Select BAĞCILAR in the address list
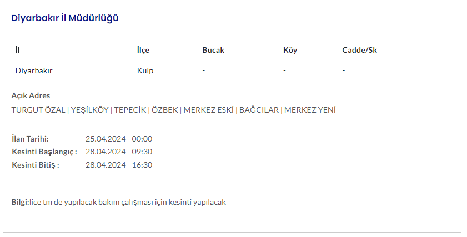Screen dimensions: 467x237 259,110
